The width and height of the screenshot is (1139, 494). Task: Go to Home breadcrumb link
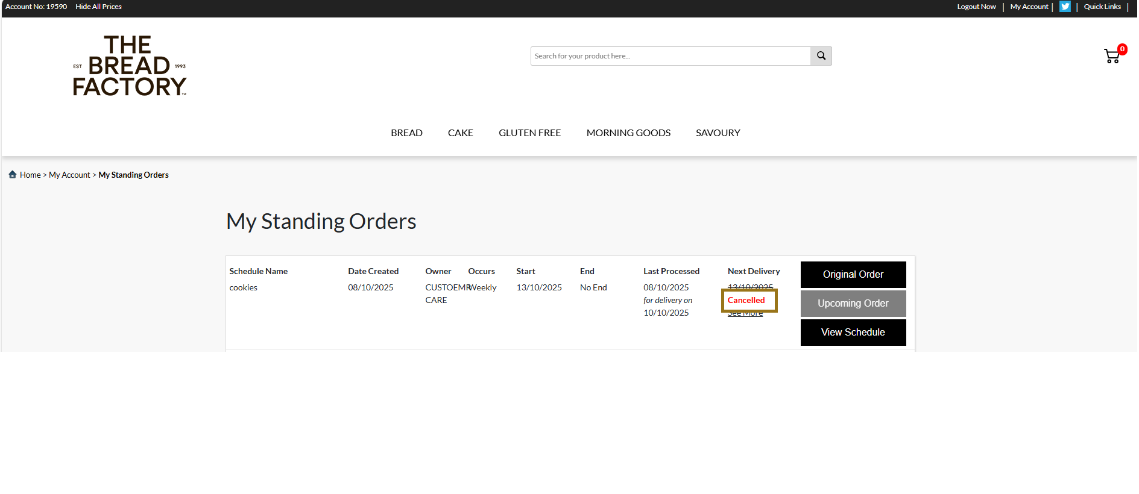coord(30,175)
